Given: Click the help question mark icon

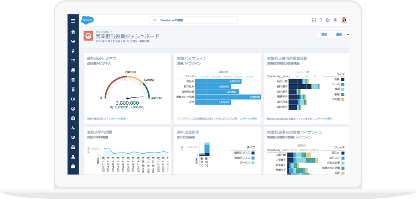Looking at the screenshot, I should point(321,20).
